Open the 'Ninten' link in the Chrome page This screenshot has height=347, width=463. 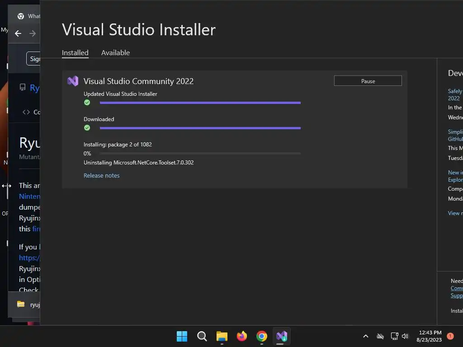(x=29, y=197)
